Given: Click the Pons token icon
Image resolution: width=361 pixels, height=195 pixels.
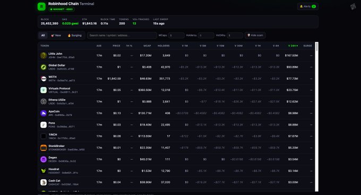Looking at the screenshot, I should click(x=44, y=125).
